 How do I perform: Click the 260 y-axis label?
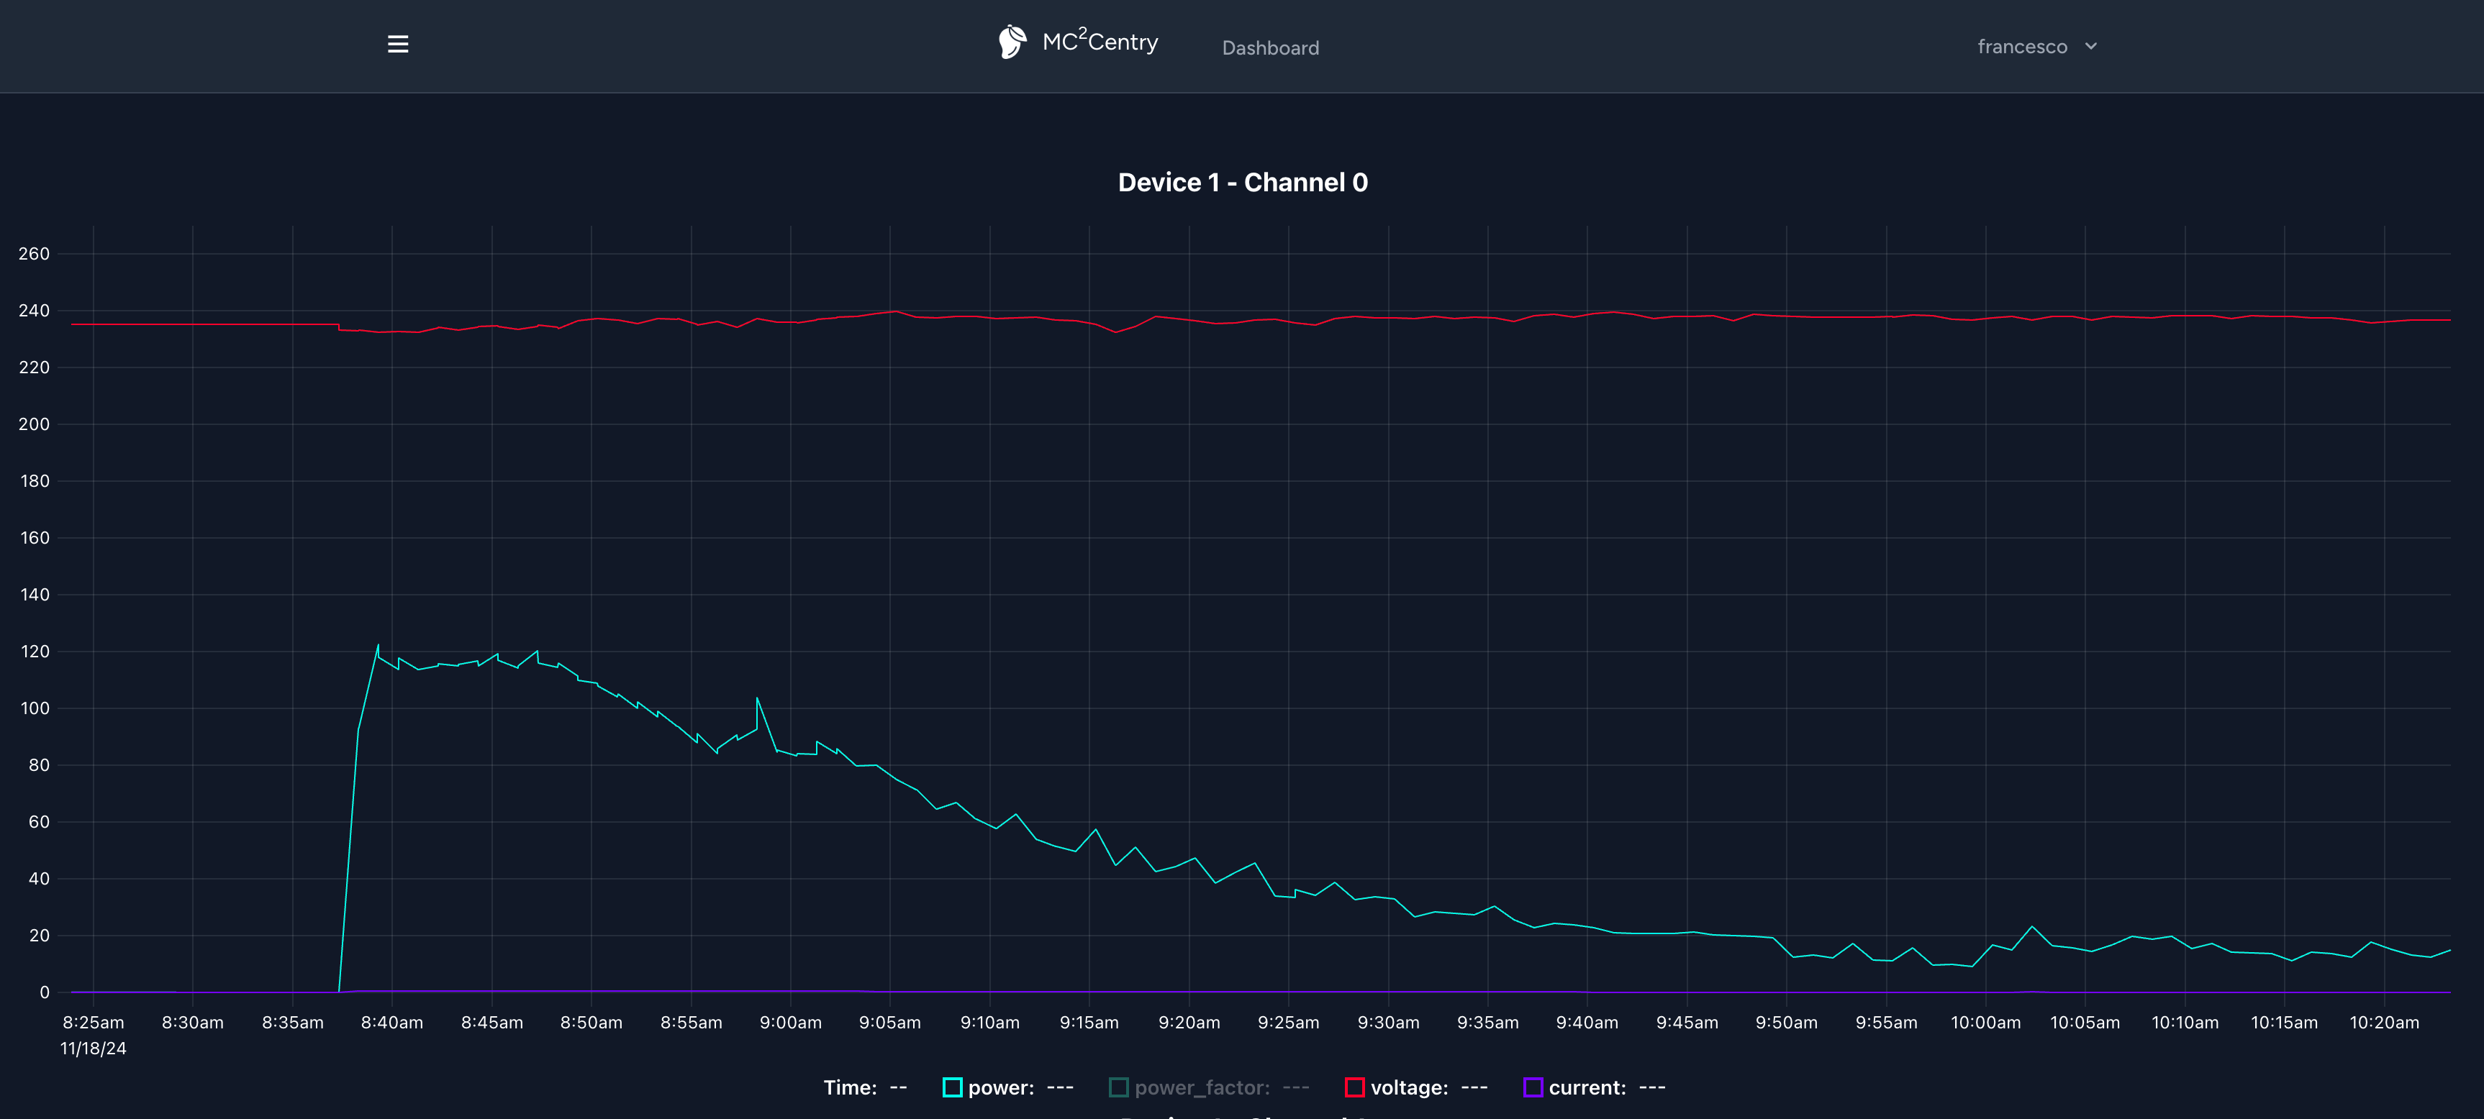click(x=34, y=253)
